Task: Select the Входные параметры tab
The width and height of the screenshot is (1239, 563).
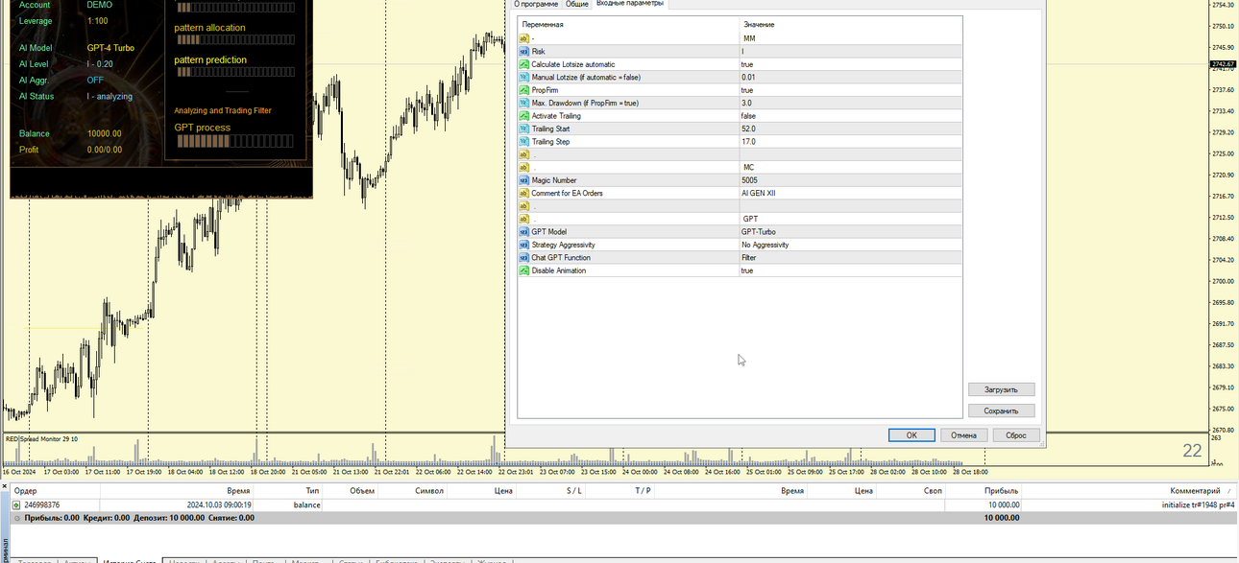Action: click(x=629, y=4)
